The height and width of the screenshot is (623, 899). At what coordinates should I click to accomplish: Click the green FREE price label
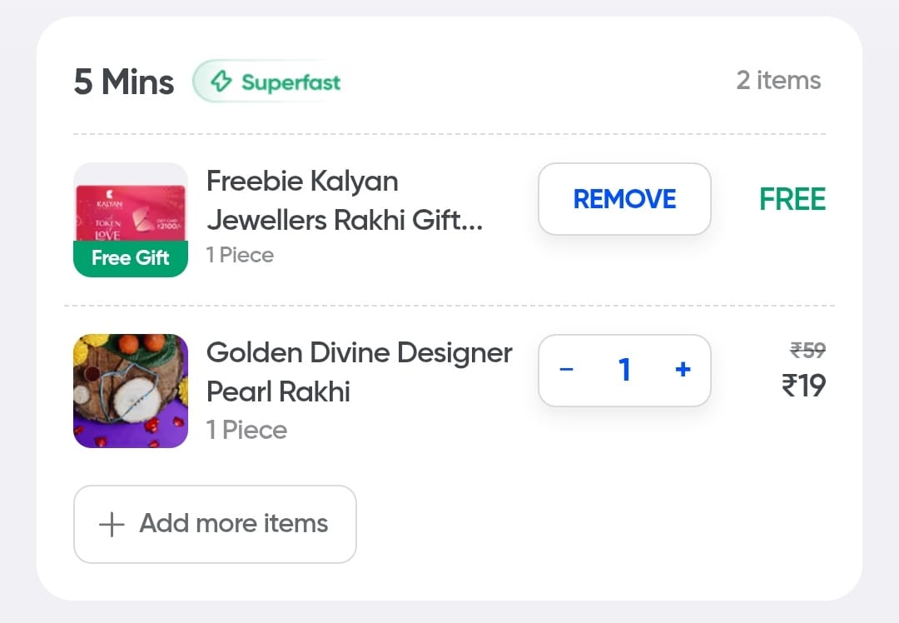792,200
